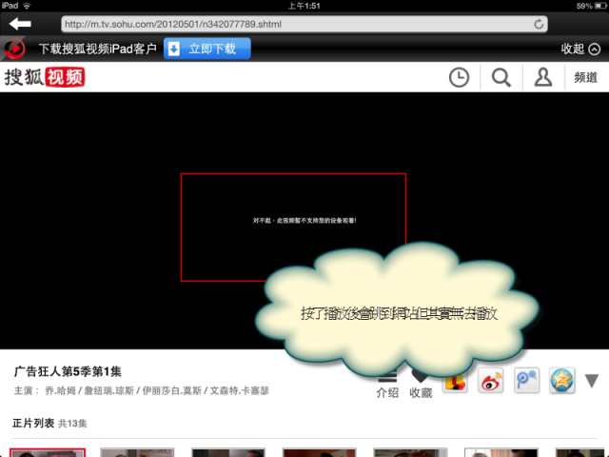Viewport: 609px width, 457px height.
Task: Open the 频道 channel menu
Action: pos(586,77)
